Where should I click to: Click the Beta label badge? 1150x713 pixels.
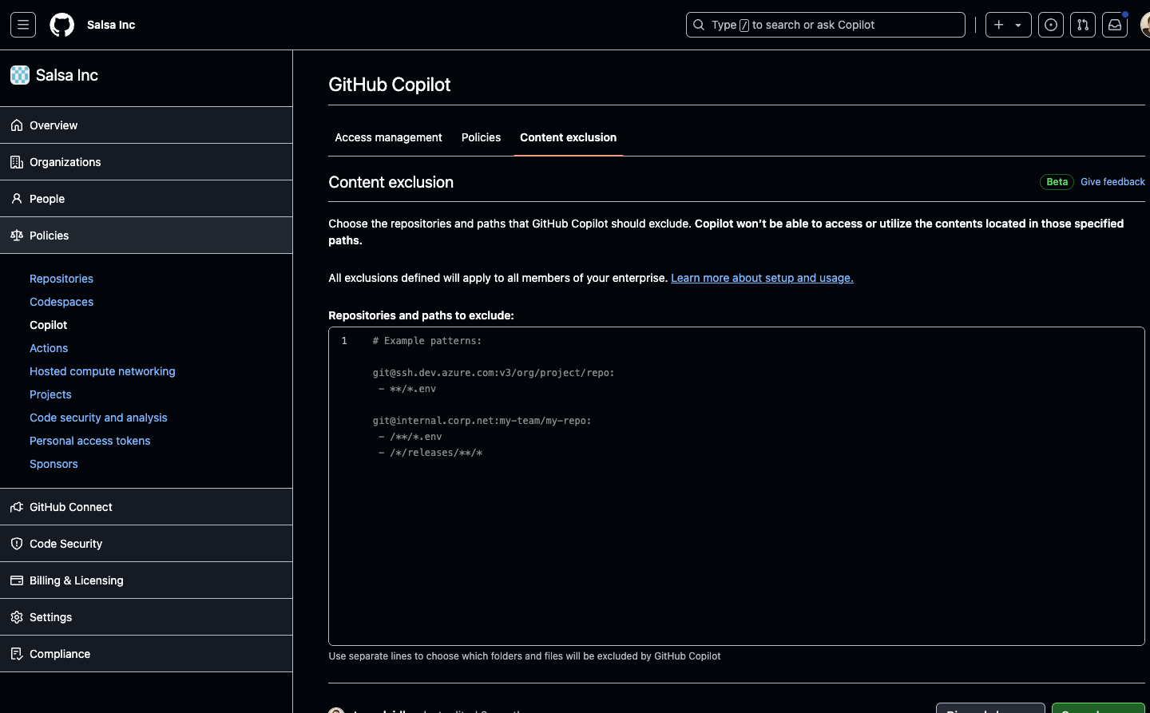pos(1057,182)
